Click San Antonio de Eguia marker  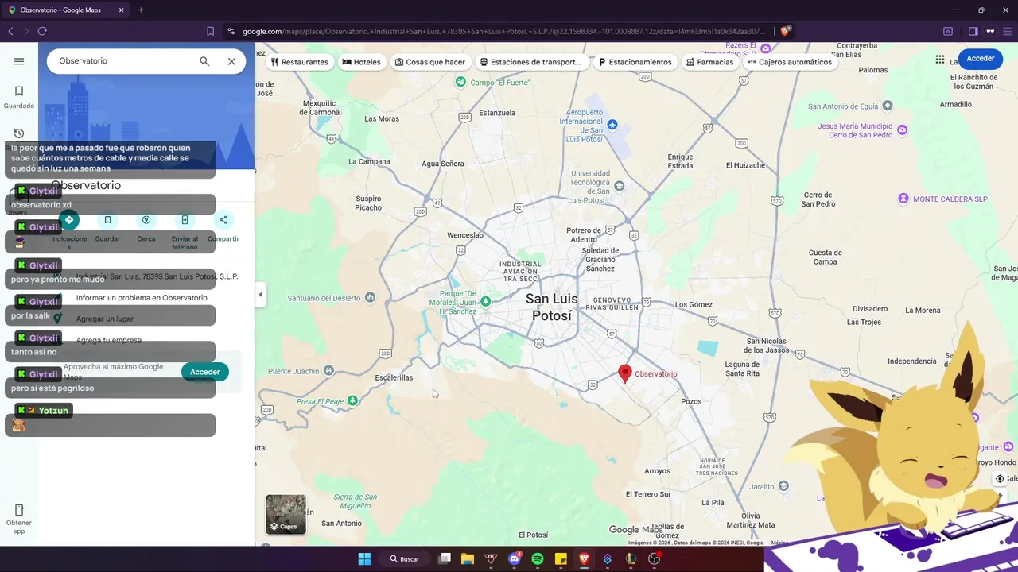[888, 106]
